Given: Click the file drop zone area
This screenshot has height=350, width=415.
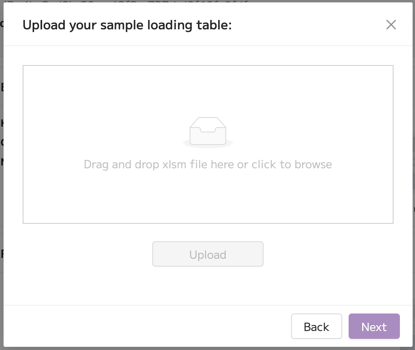Looking at the screenshot, I should [208, 144].
